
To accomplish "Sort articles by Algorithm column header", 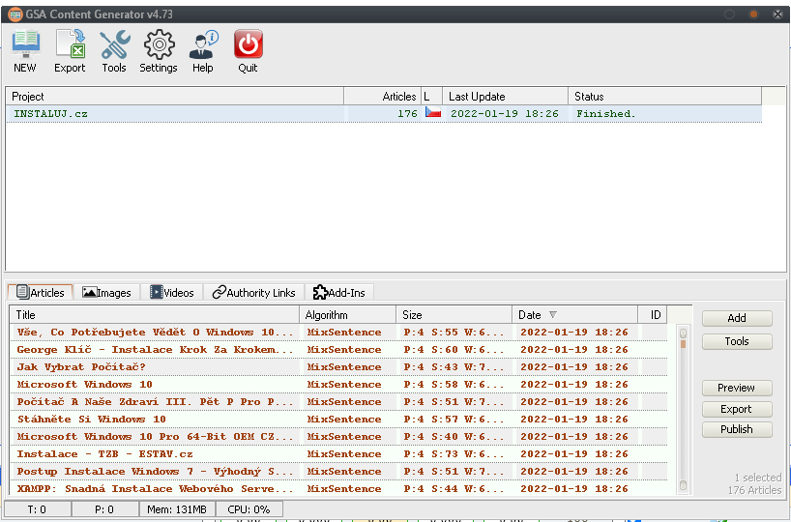I will [347, 315].
